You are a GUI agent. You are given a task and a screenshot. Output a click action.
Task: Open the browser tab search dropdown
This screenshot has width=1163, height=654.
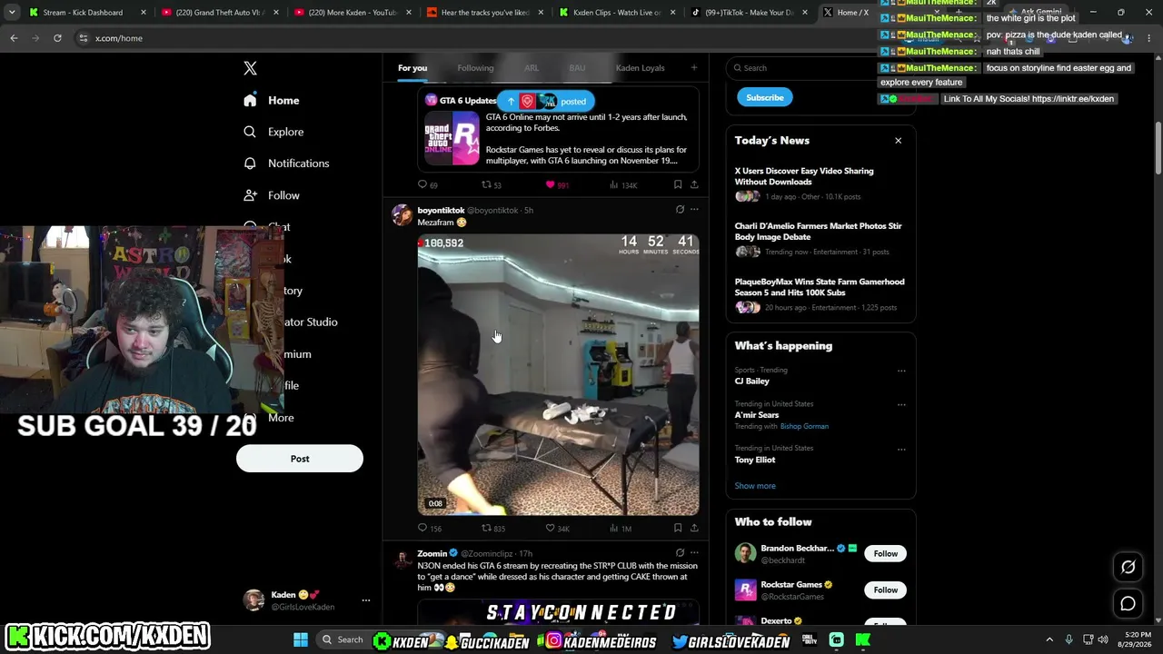tap(12, 13)
